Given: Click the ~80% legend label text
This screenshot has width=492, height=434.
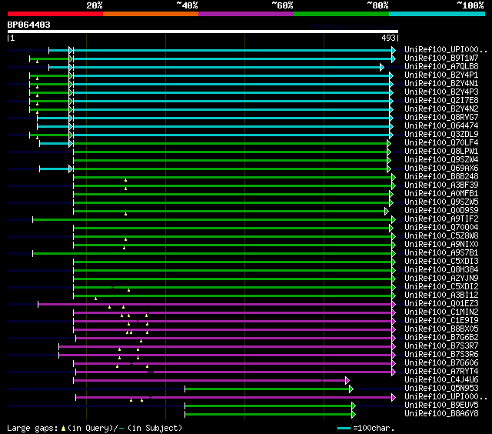Looking at the screenshot, I should [x=377, y=5].
